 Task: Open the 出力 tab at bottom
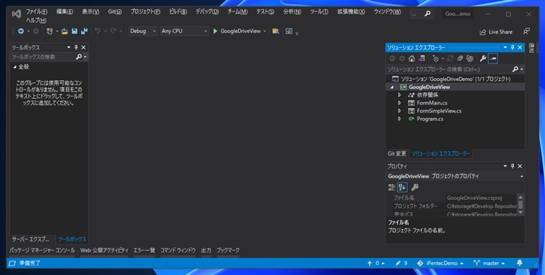click(x=206, y=251)
